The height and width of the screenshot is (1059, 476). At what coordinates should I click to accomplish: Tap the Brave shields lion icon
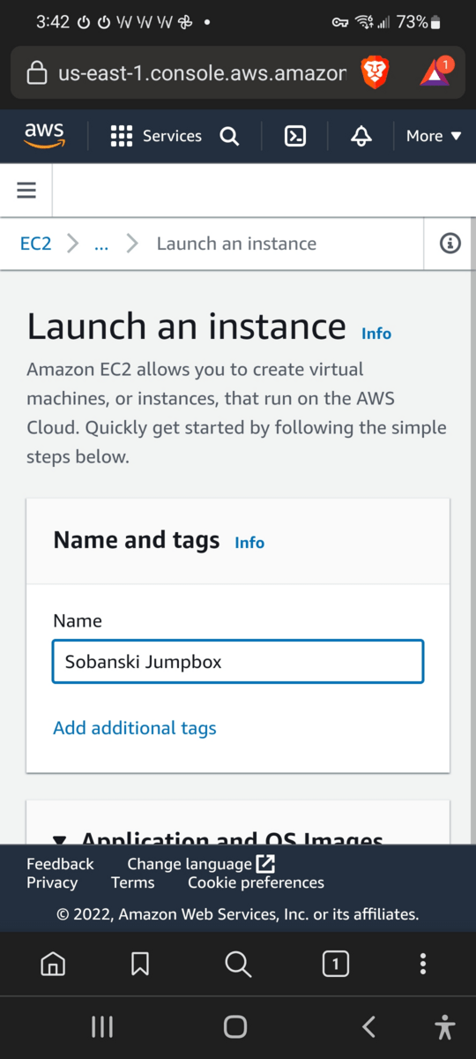[375, 72]
